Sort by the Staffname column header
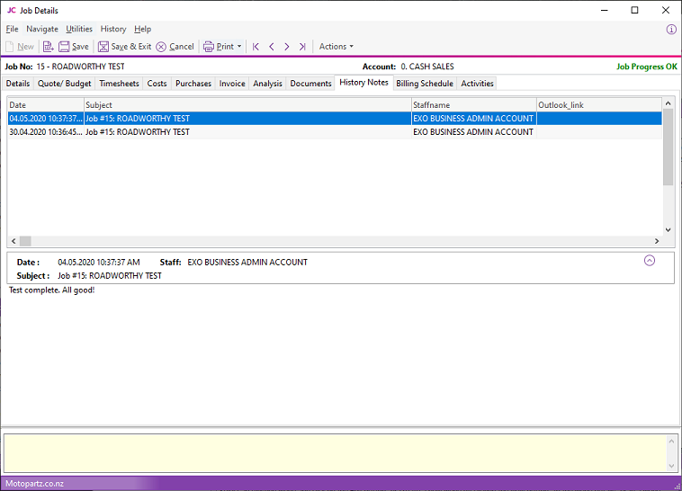The width and height of the screenshot is (682, 491). point(472,105)
